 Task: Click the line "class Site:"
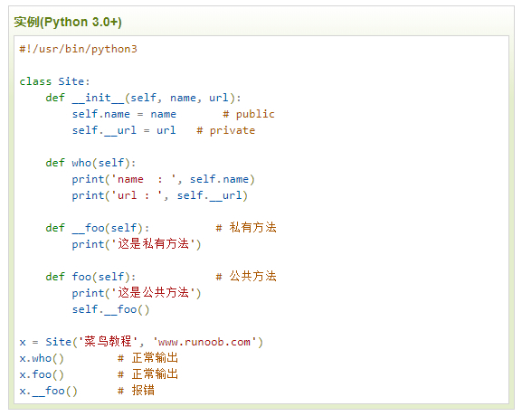point(54,81)
